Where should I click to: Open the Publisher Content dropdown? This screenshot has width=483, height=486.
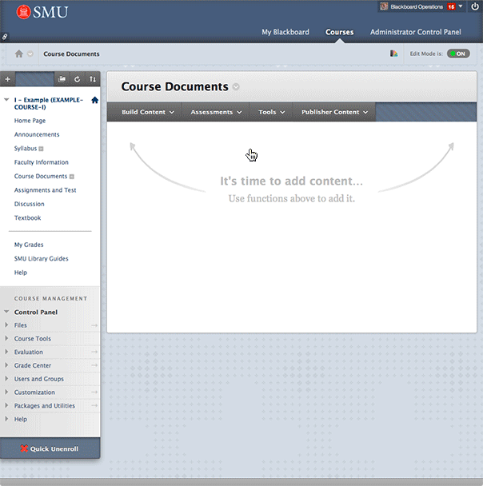334,112
